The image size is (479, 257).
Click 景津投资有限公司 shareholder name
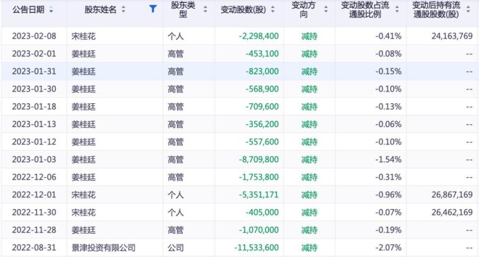[104, 247]
